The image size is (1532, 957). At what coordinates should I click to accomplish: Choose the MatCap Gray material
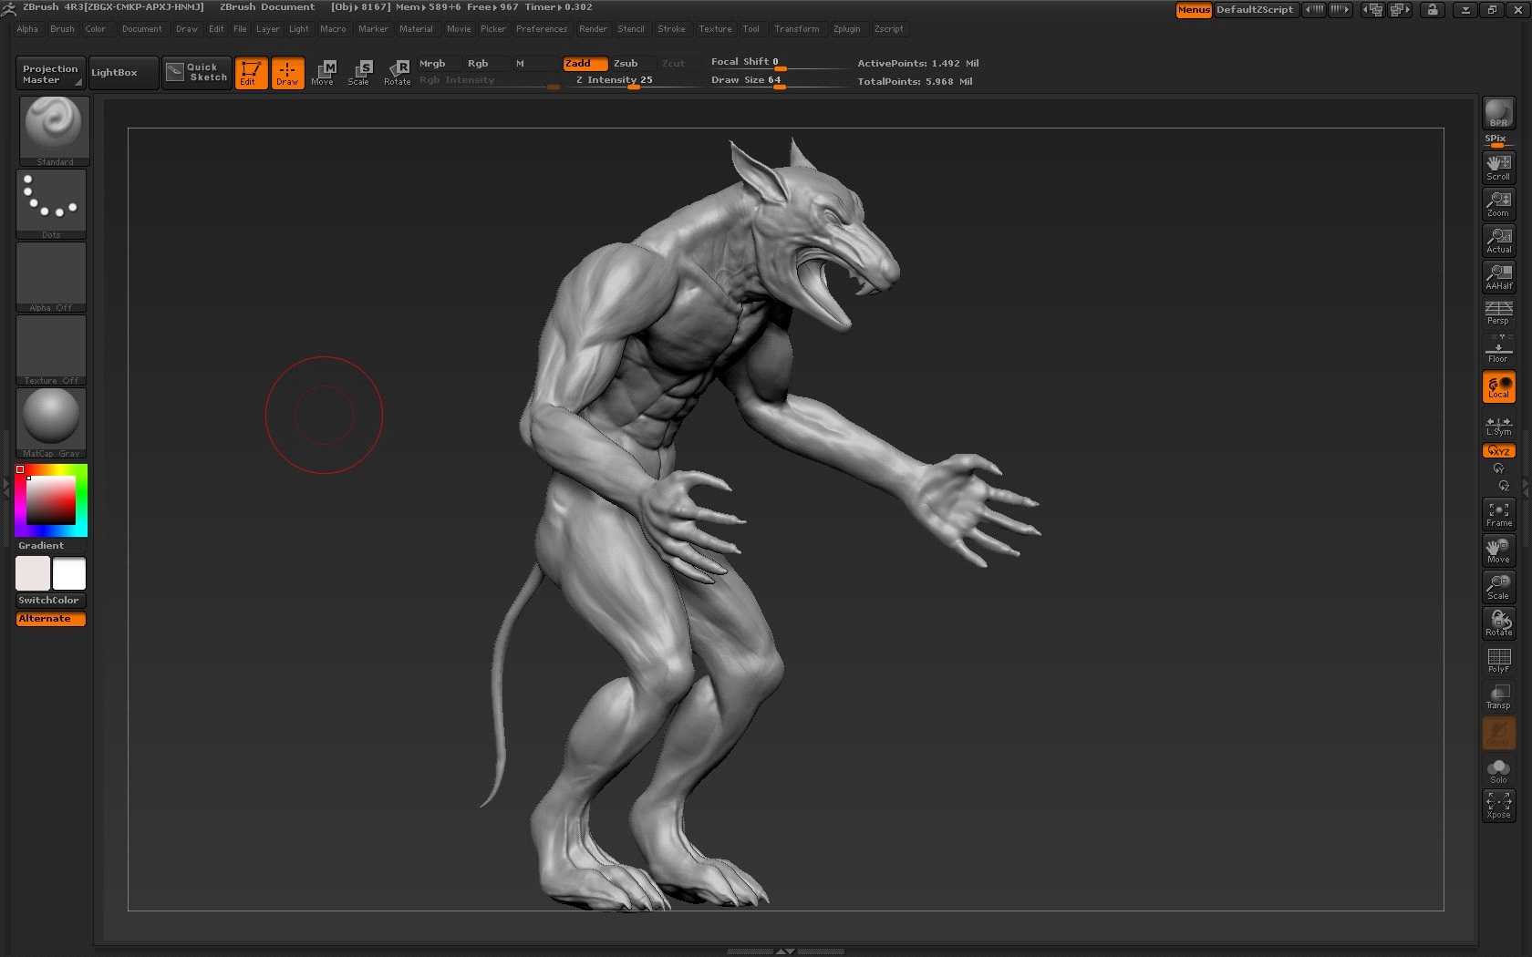pos(51,419)
